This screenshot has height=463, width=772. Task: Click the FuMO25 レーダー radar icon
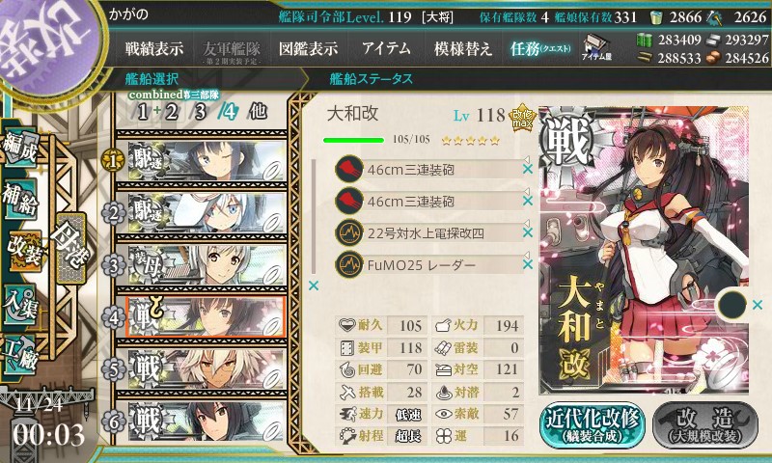pyautogui.click(x=349, y=264)
